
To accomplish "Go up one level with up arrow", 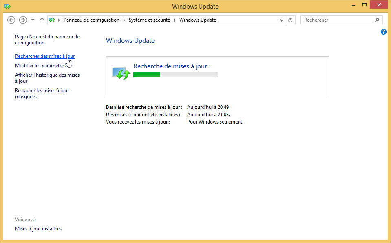I will [x=42, y=20].
